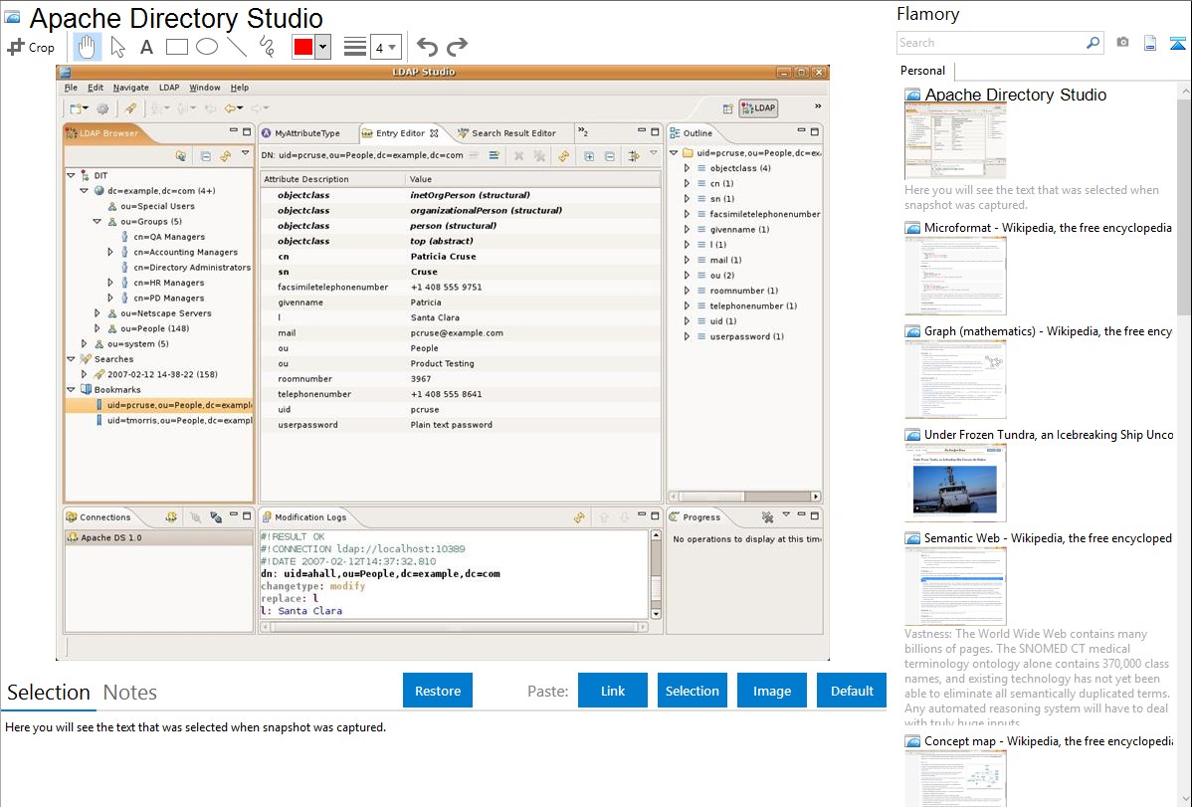
Task: Click the red color swatch
Action: [x=303, y=47]
